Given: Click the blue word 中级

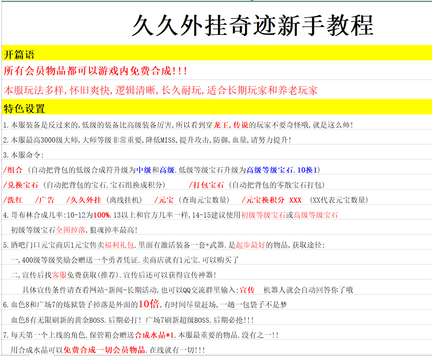Looking at the screenshot, I should click(x=144, y=170).
